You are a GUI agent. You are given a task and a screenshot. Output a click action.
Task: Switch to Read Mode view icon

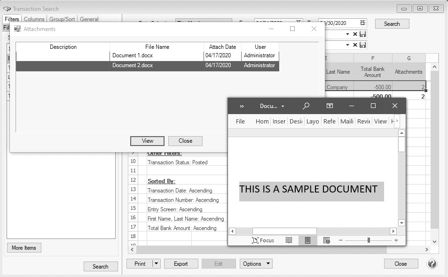(x=289, y=240)
